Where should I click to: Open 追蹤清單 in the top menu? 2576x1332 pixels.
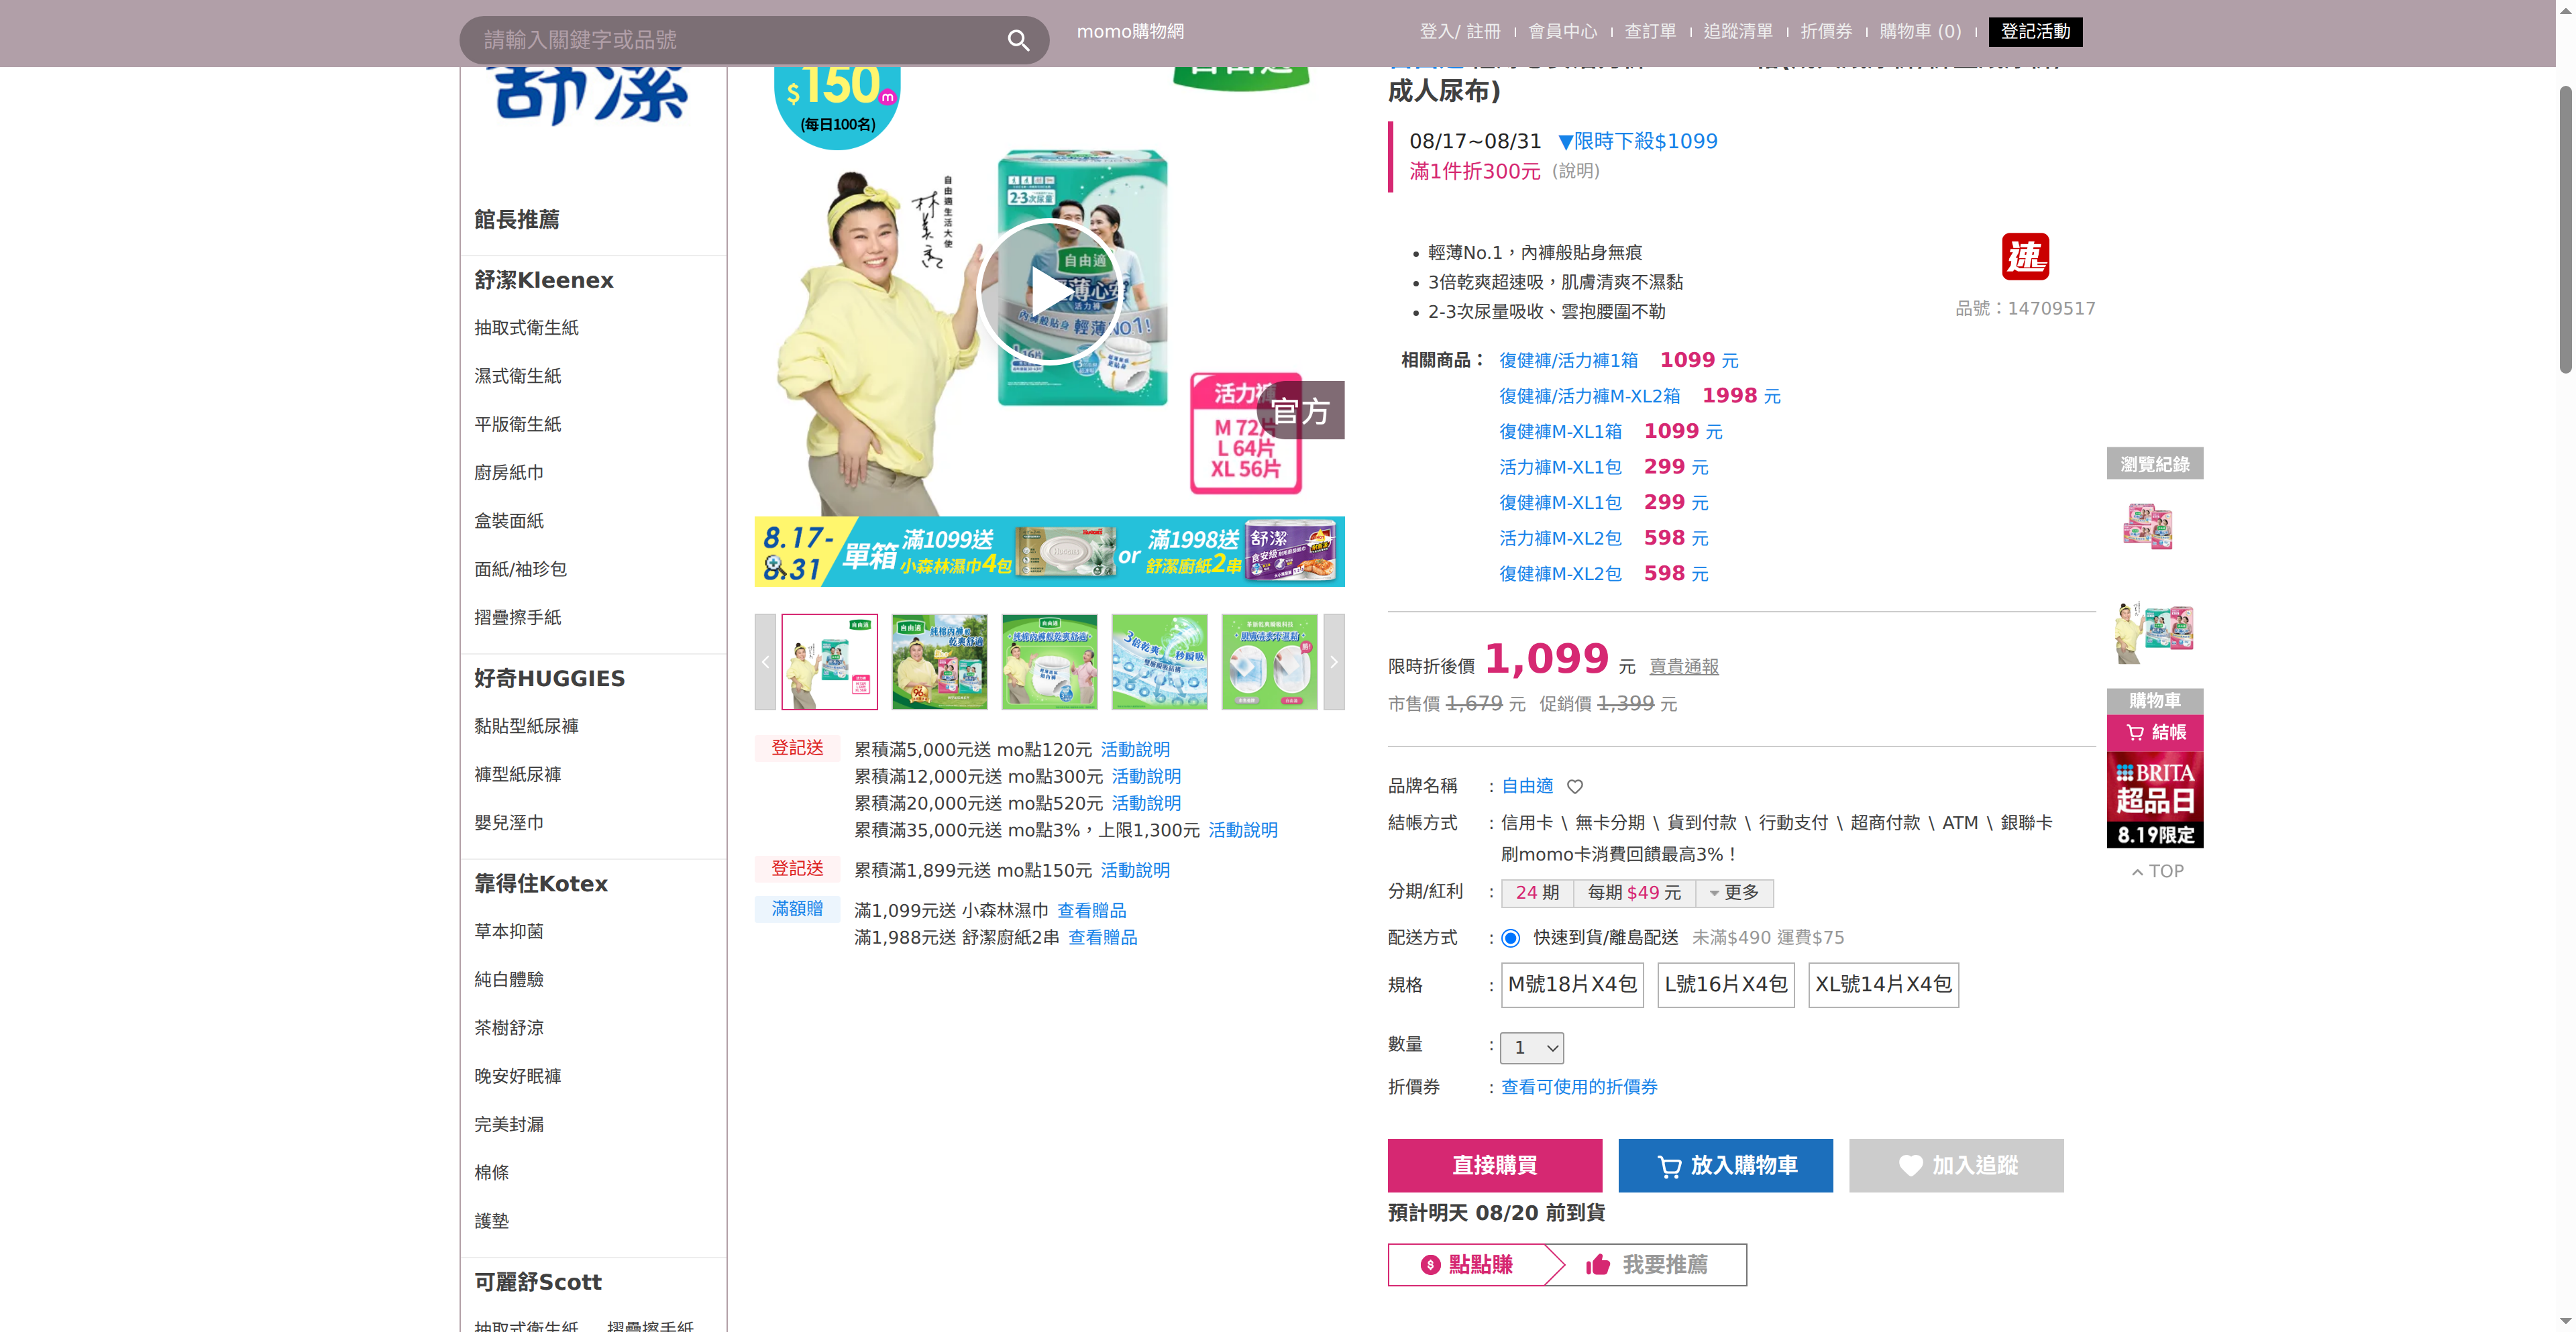(1738, 32)
